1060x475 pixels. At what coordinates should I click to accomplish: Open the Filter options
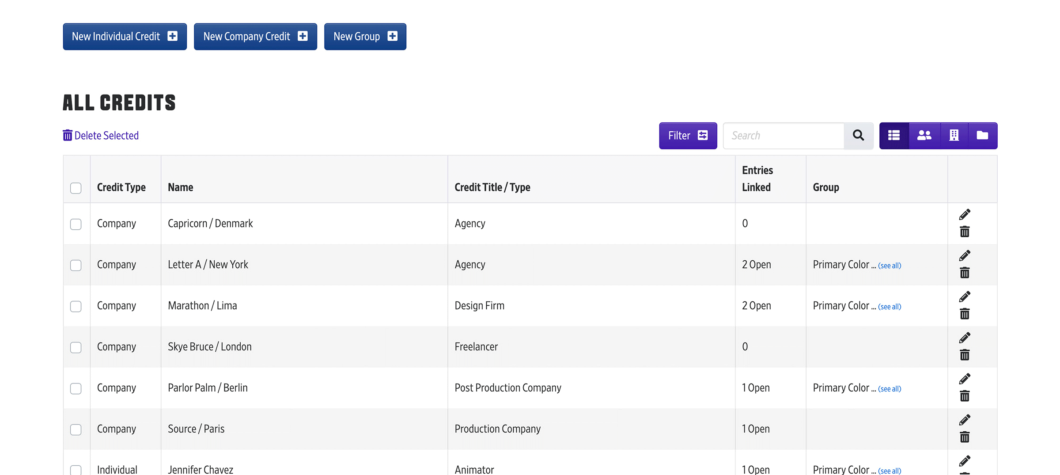pyautogui.click(x=688, y=136)
